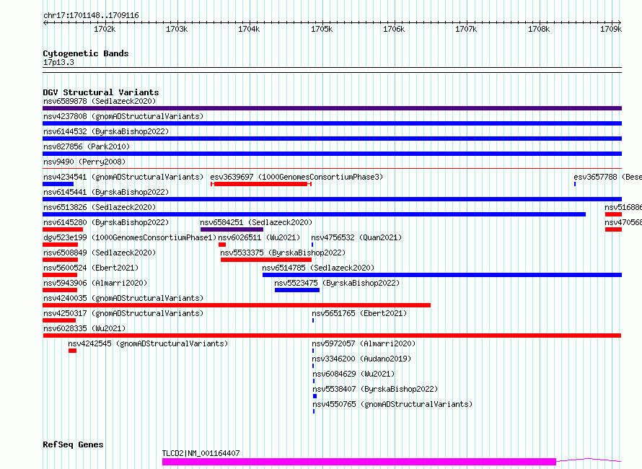Viewport: 642px width, 469px height.
Task: Open nsv6084629 (Wu2021) variant
Action: pyautogui.click(x=353, y=374)
